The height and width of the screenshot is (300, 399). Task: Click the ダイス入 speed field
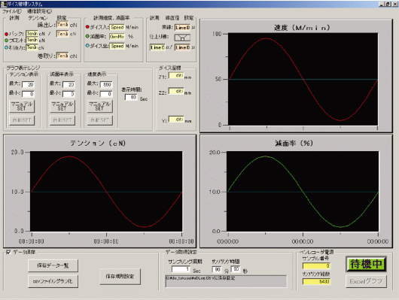click(117, 27)
